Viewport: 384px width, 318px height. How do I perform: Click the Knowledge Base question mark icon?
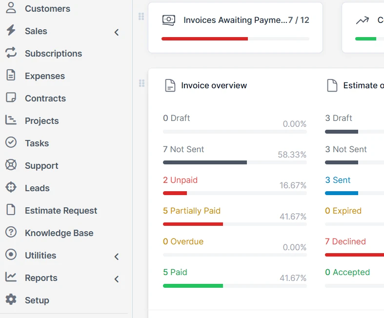(11, 232)
